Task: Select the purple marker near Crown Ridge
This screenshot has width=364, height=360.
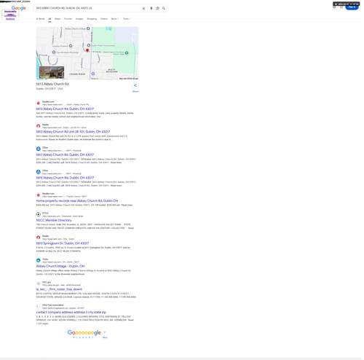Action: [x=93, y=74]
